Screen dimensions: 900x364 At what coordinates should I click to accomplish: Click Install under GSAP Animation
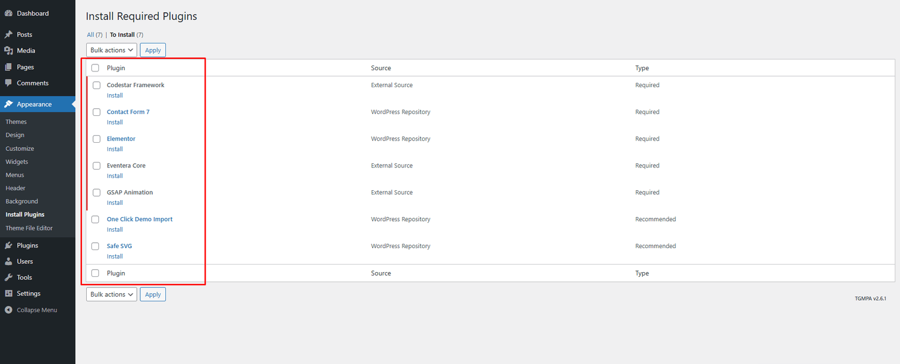115,203
